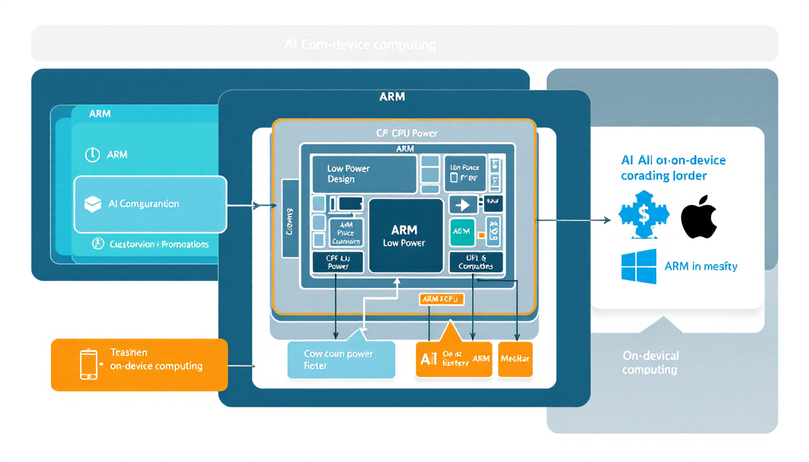Click the AI Com-device computing title banner
Viewport: 809px width, 462px height.
coord(361,44)
